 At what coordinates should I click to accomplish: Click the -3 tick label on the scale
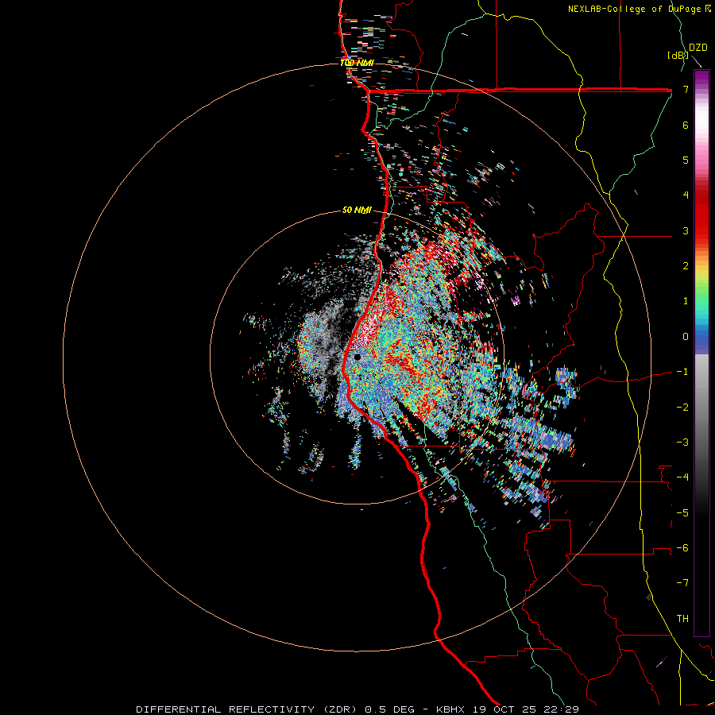682,443
